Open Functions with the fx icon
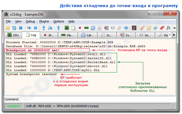This screenshot has width=182, height=114. 168,28
